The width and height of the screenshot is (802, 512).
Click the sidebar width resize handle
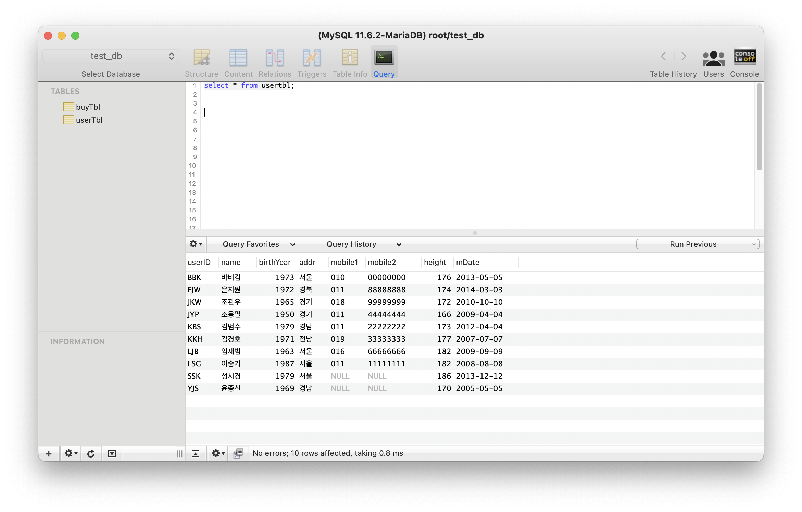[179, 454]
